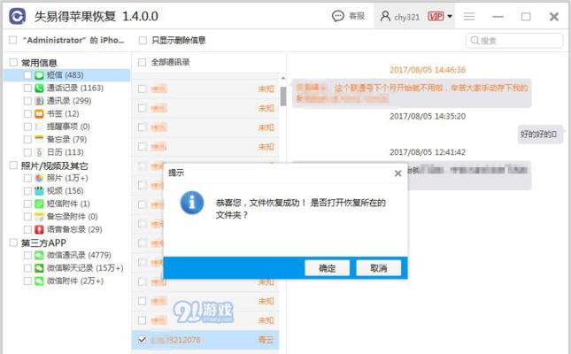Screen dimensions: 571x354
Task: Select the 视频 video icon
Action: pos(39,191)
